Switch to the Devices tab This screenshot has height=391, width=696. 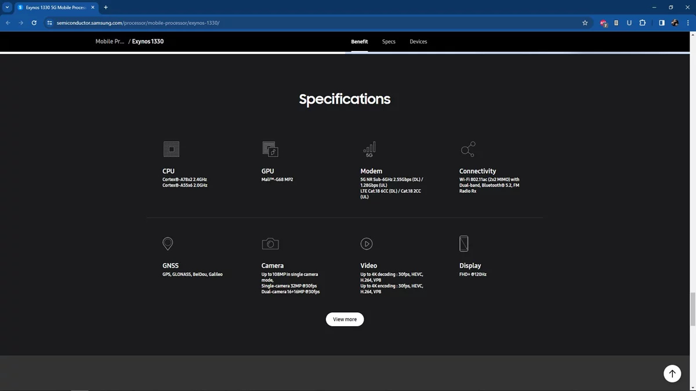[418, 42]
